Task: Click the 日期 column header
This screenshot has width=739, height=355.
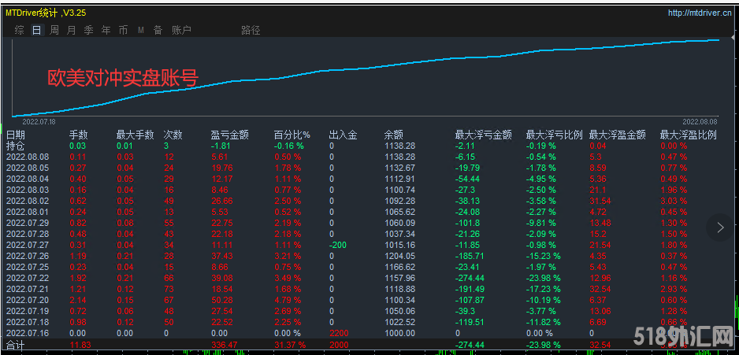Action: coord(16,135)
